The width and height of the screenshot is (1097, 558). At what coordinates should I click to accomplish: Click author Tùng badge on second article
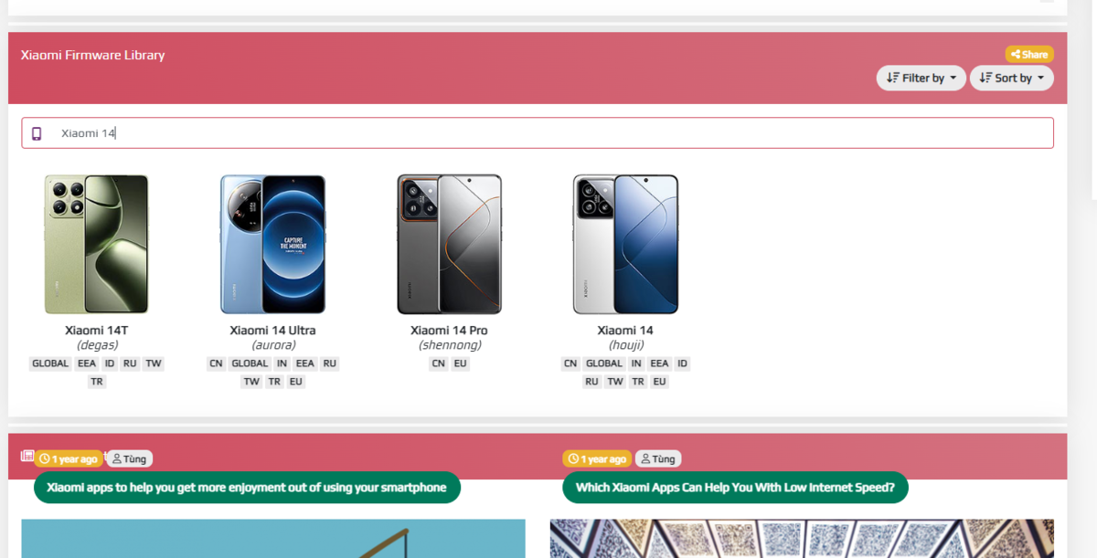pyautogui.click(x=658, y=458)
